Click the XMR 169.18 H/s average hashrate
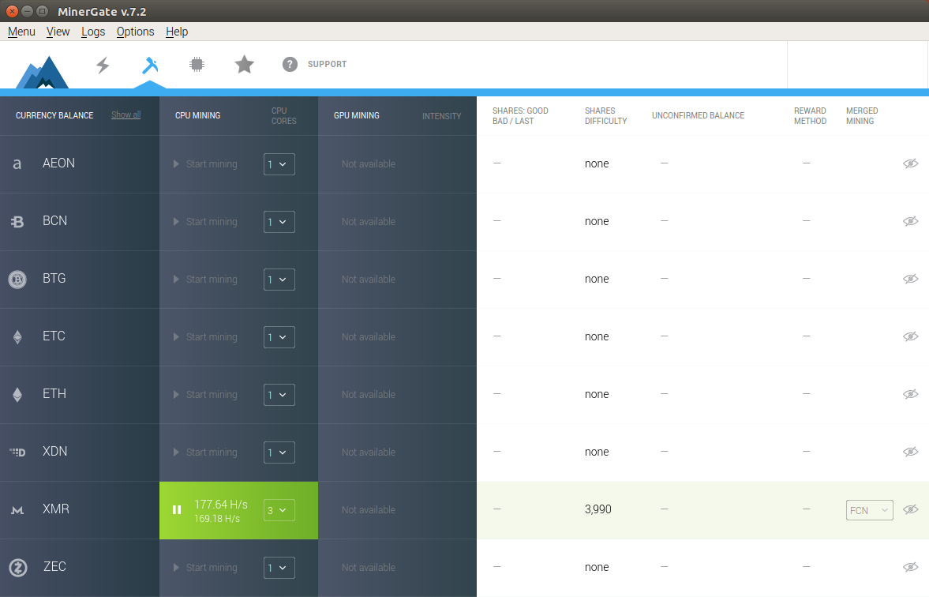 [217, 519]
